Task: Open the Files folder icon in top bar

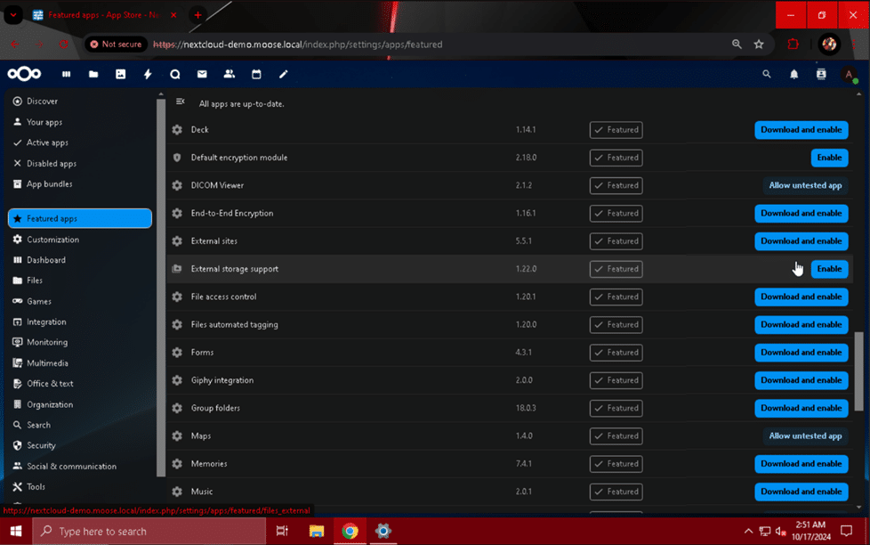Action: pyautogui.click(x=93, y=74)
